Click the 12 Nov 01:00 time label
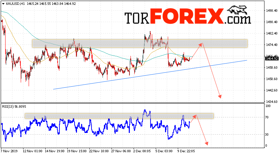This screenshot has width=280, height=155. pyautogui.click(x=33, y=151)
